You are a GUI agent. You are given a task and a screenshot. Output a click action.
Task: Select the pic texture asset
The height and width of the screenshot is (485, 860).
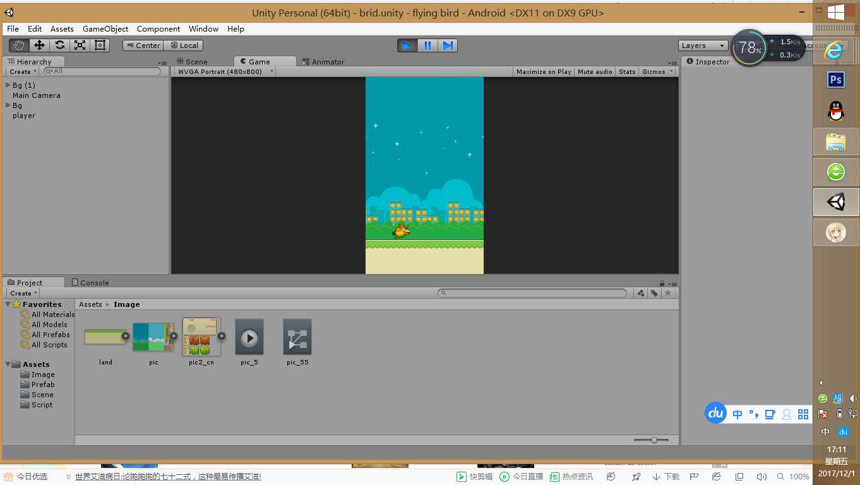[x=153, y=337]
